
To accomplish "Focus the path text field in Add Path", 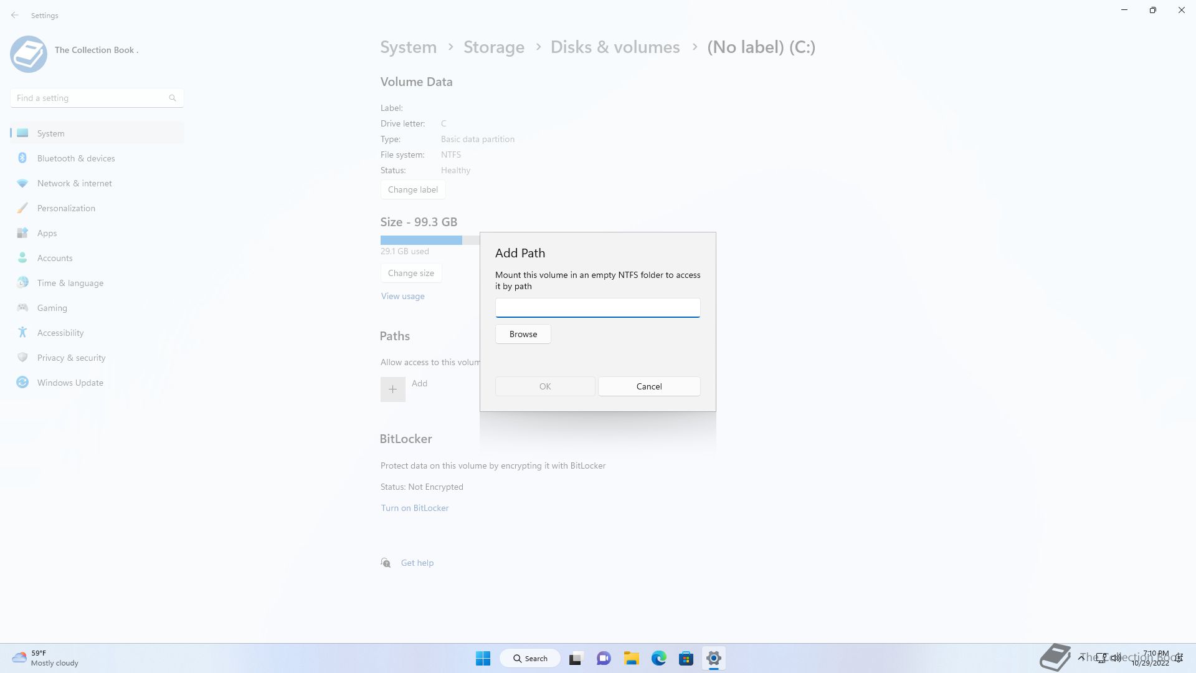I will click(x=598, y=308).
